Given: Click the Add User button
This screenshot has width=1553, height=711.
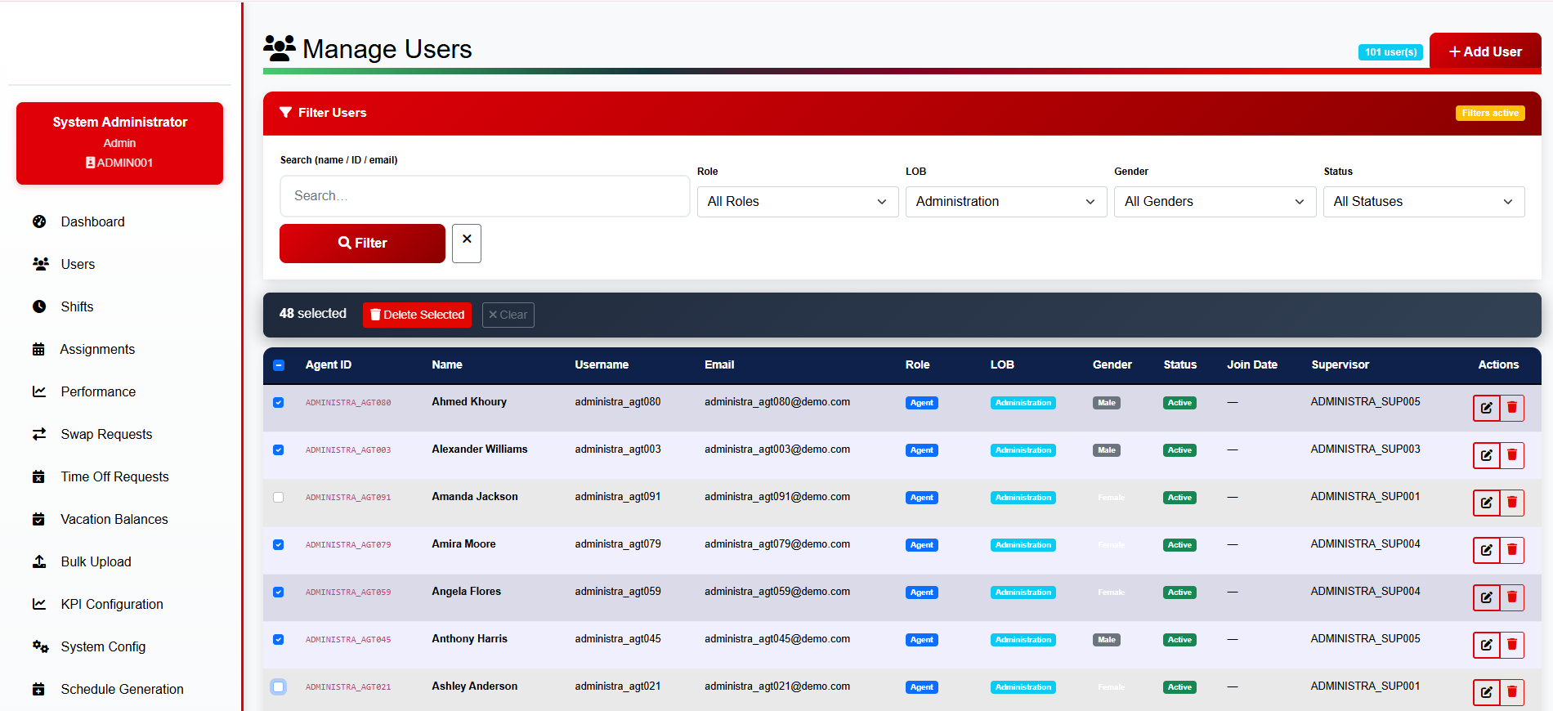Looking at the screenshot, I should click(x=1485, y=51).
